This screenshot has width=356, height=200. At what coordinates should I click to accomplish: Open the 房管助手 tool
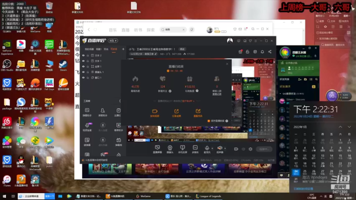[x=103, y=112]
